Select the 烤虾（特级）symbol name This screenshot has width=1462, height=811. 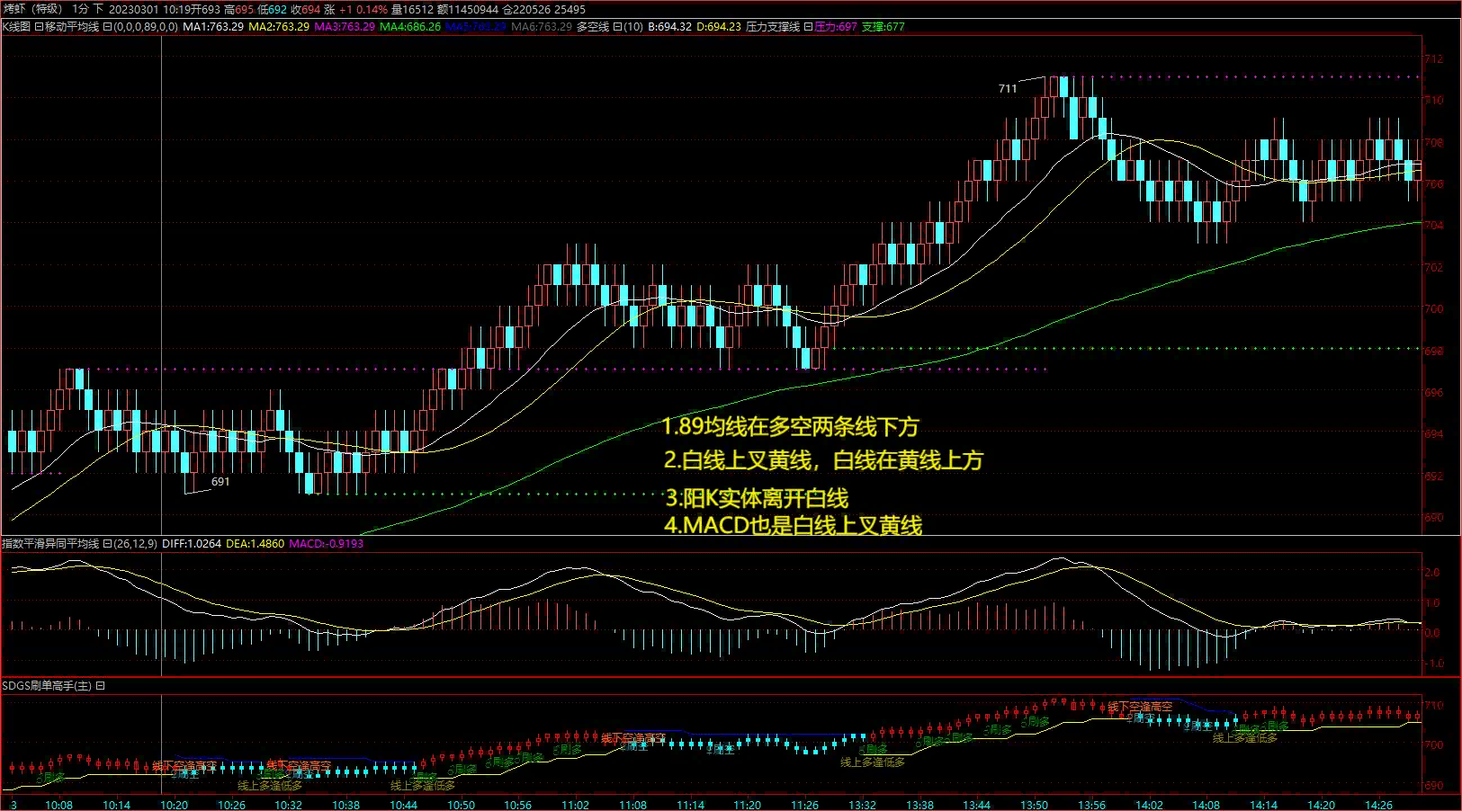[32, 9]
